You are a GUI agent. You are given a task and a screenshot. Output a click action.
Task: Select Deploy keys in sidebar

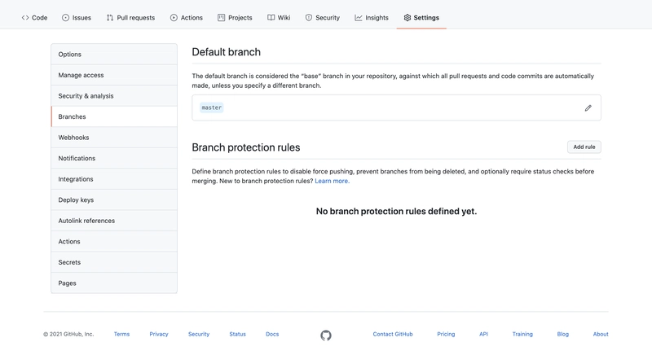point(114,200)
